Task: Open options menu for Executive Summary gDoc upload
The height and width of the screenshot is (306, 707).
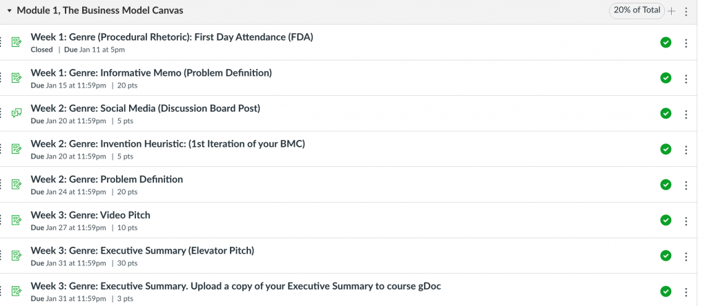Action: 686,292
